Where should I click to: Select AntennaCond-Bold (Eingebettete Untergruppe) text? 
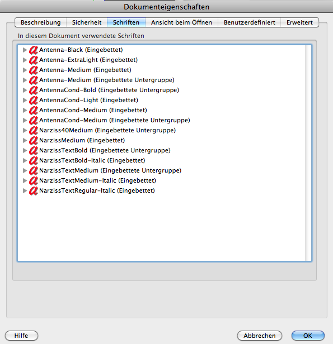click(x=109, y=90)
